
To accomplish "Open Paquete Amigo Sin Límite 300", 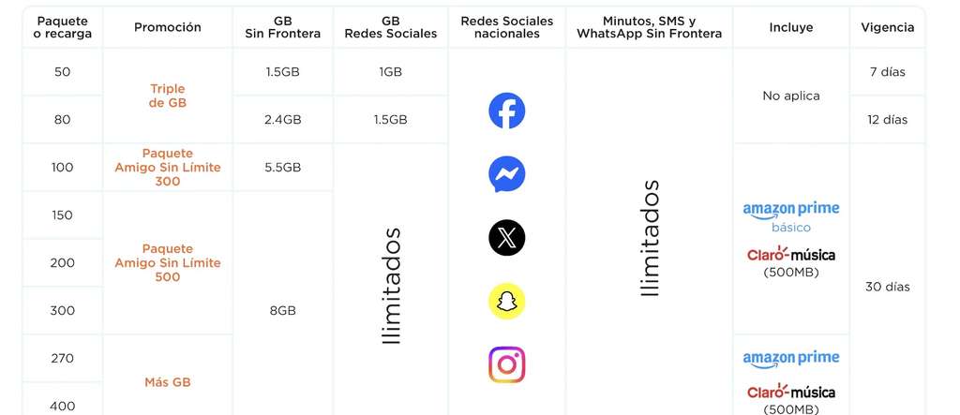I will click(x=167, y=167).
